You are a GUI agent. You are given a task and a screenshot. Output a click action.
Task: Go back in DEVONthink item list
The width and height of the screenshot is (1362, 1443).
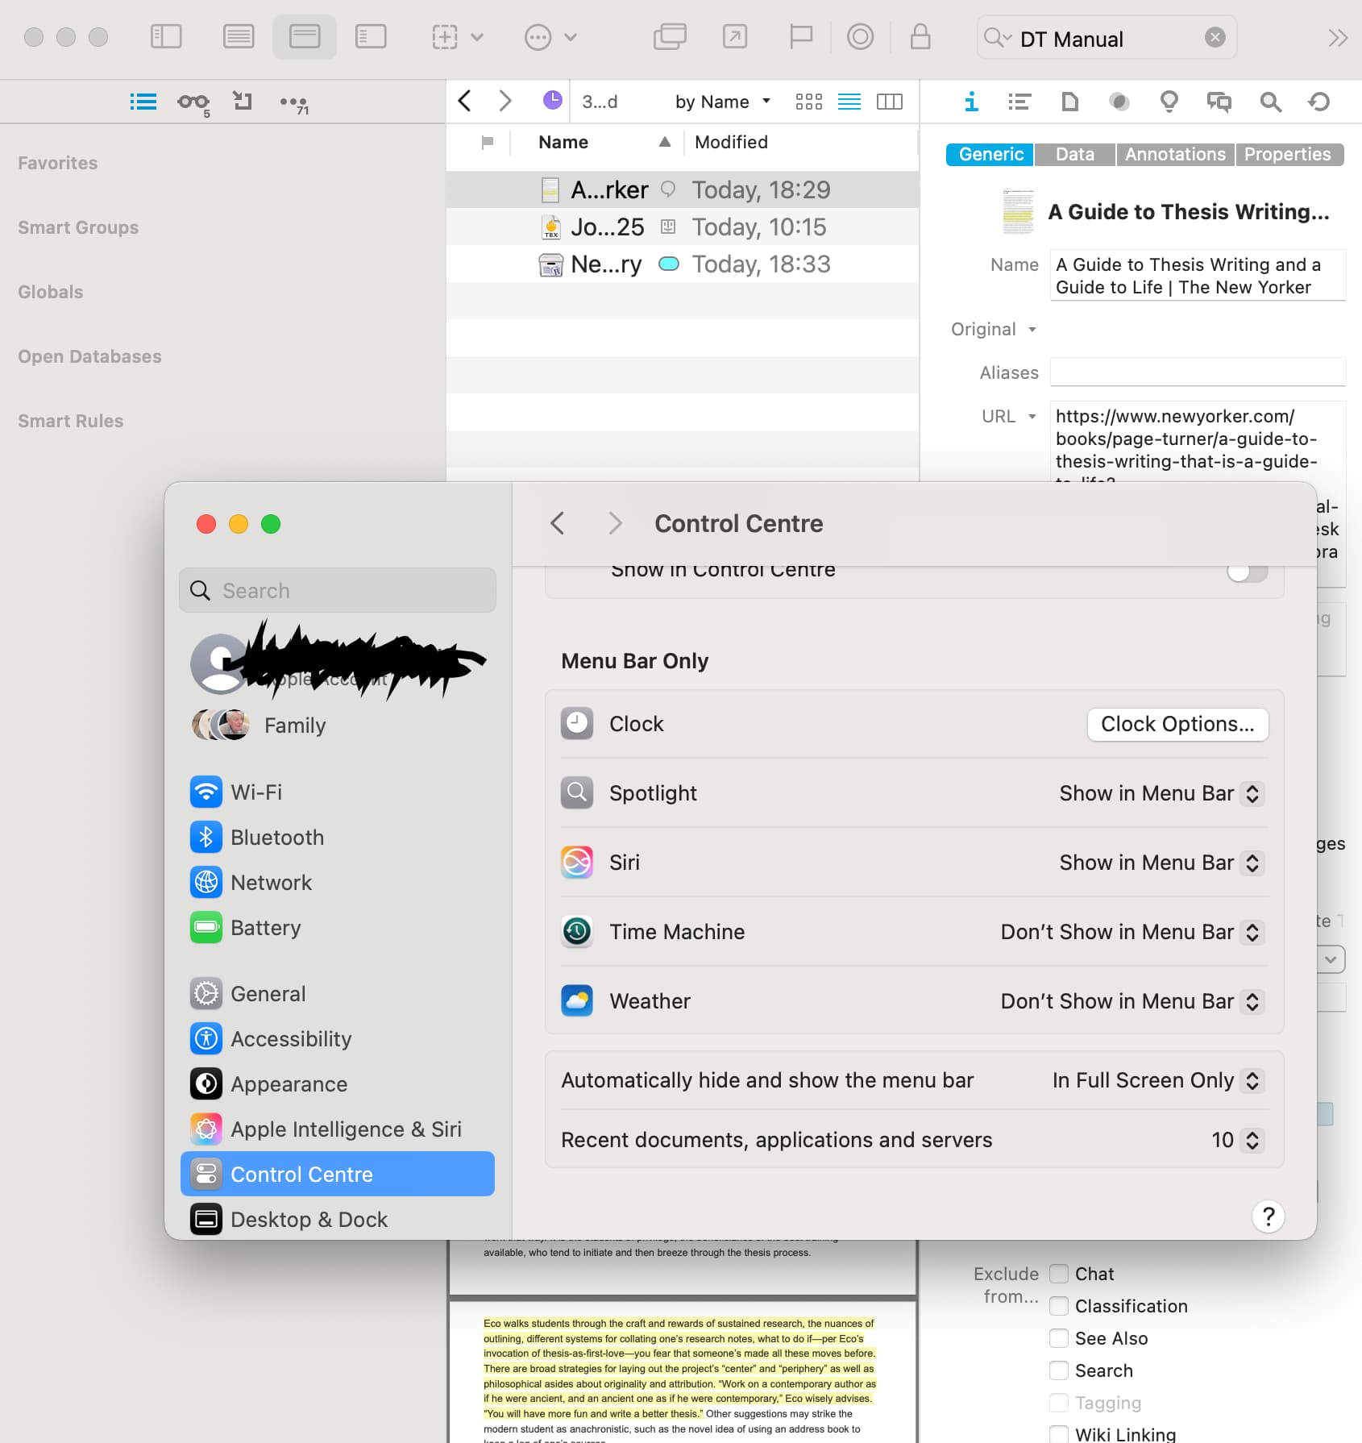click(x=464, y=101)
